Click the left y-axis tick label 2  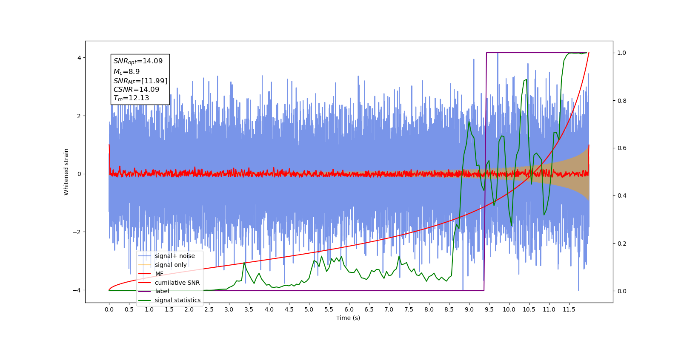coord(79,116)
